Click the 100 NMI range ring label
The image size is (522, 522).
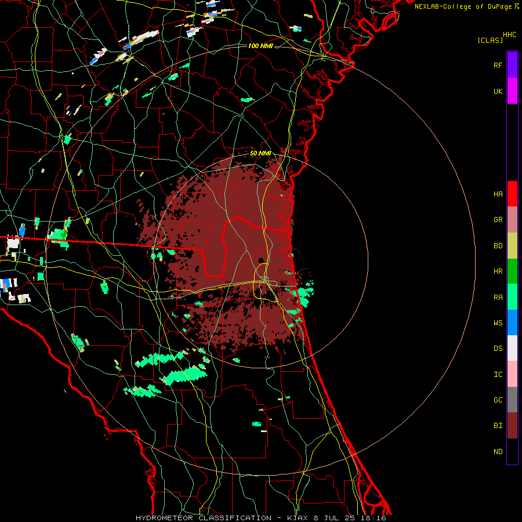[260, 46]
